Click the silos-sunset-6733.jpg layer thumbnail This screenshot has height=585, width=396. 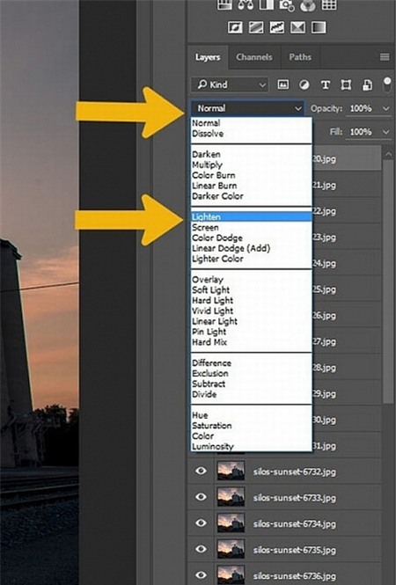pos(231,497)
